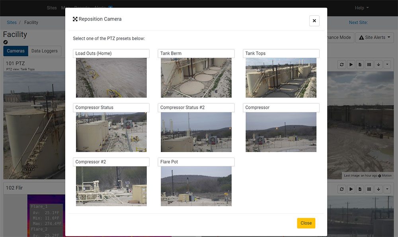Viewport: 398px width, 237px height.
Task: Open the document report icon for 101 PTZ
Action: [360, 64]
